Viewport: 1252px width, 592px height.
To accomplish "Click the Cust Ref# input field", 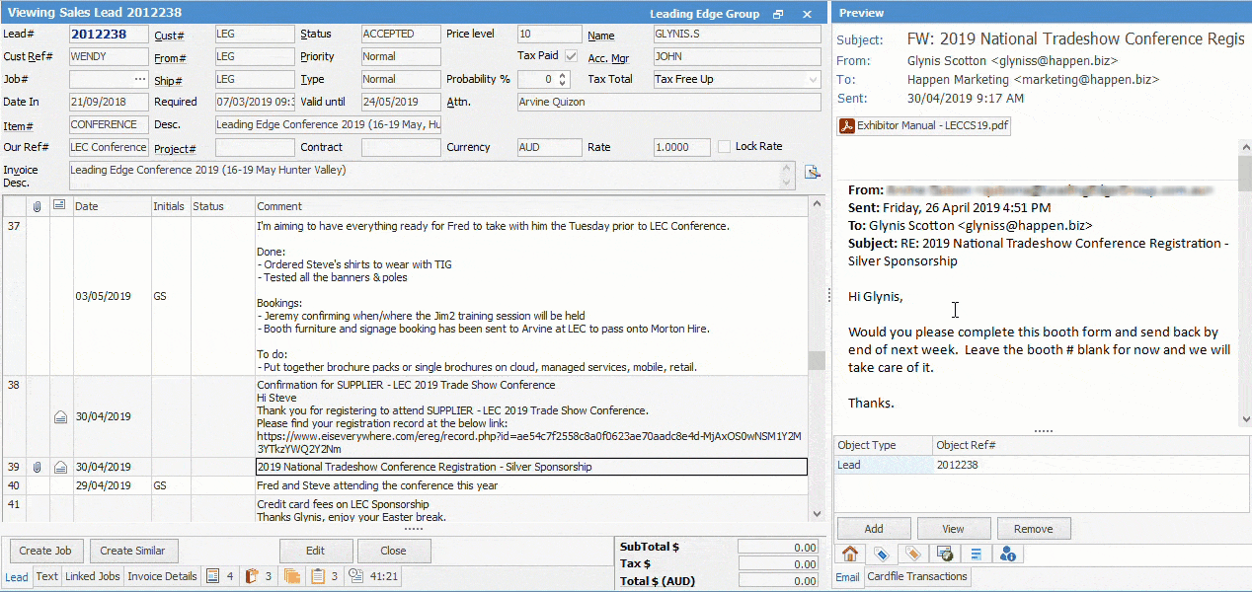I will point(109,57).
